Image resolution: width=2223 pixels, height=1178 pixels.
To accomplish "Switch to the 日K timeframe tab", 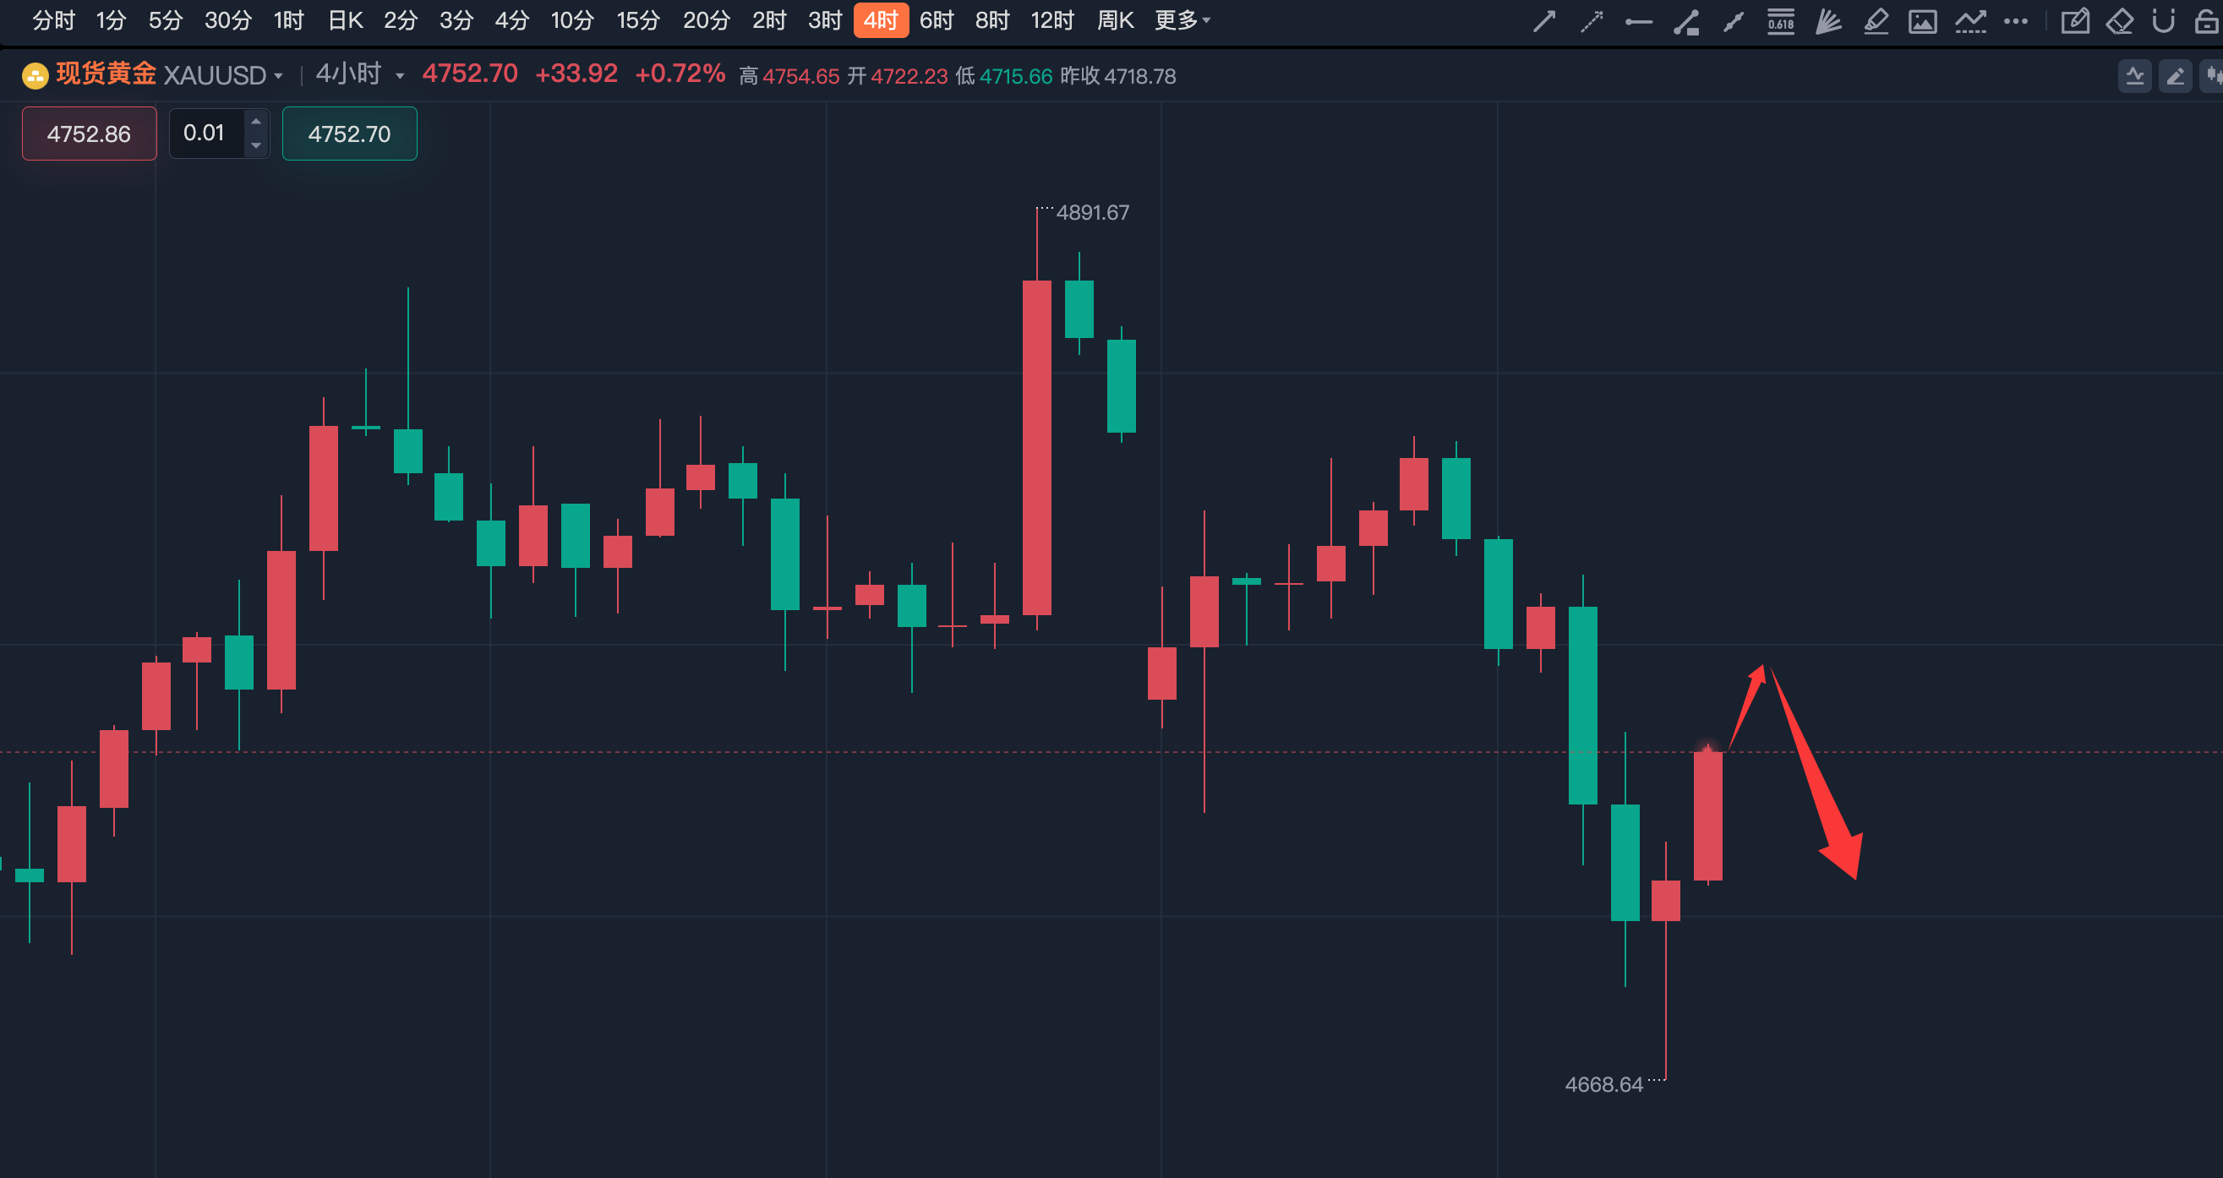I will [x=345, y=19].
